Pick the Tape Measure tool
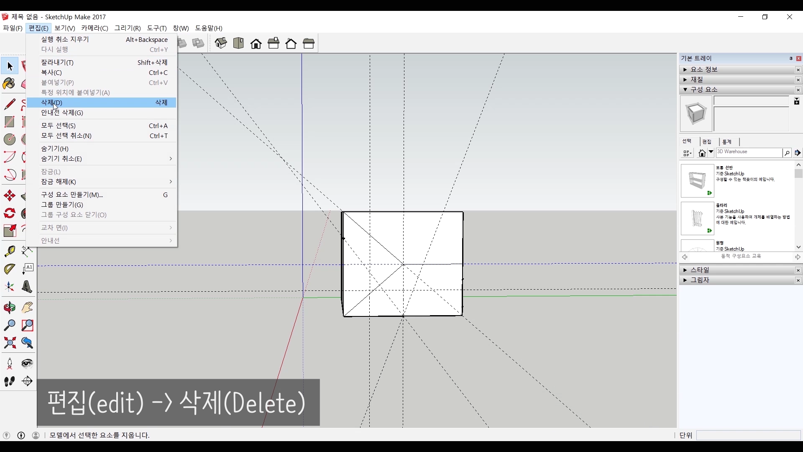Viewport: 803px width, 452px height. (x=9, y=251)
